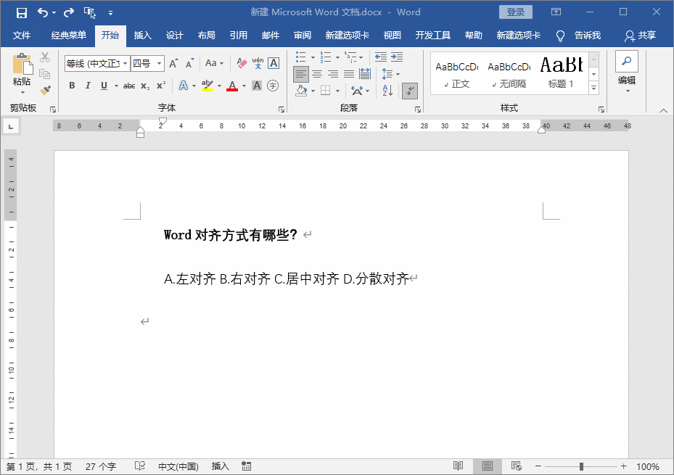Toggle show/hide paragraph marks

click(410, 91)
